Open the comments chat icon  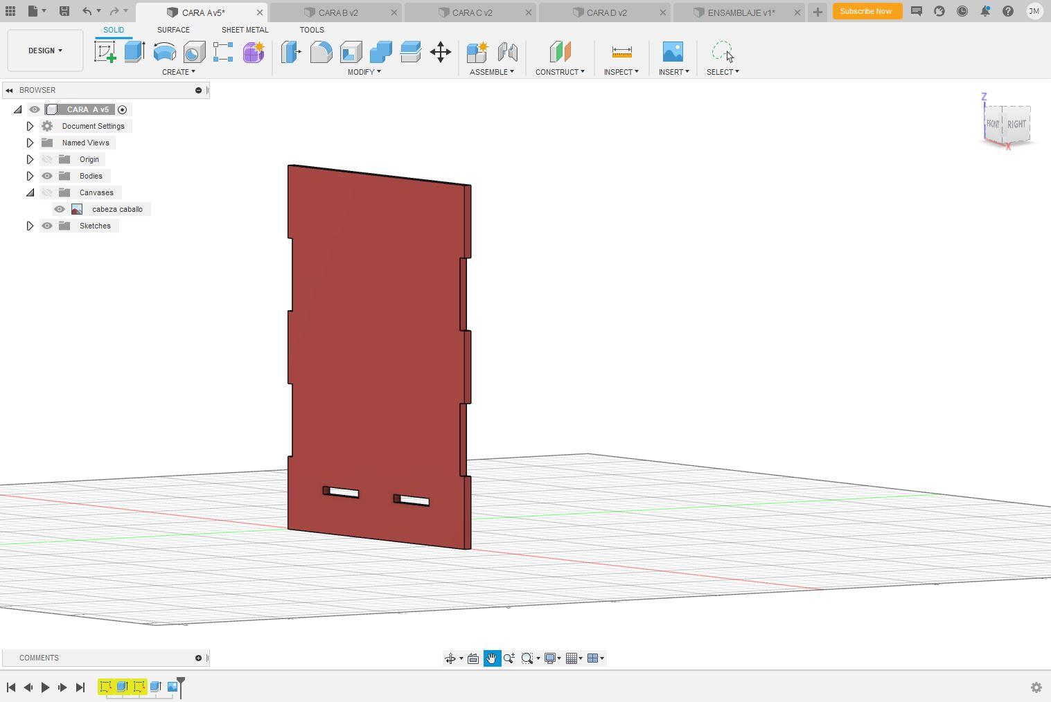pos(916,11)
